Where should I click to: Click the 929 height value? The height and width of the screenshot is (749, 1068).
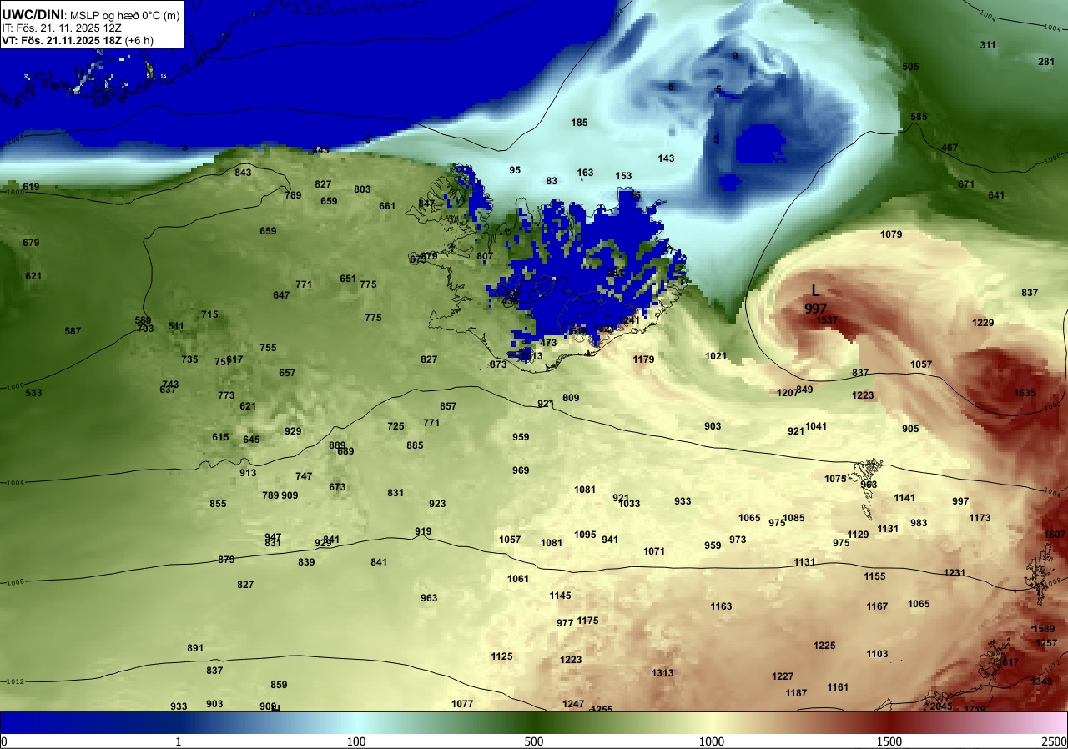point(293,431)
